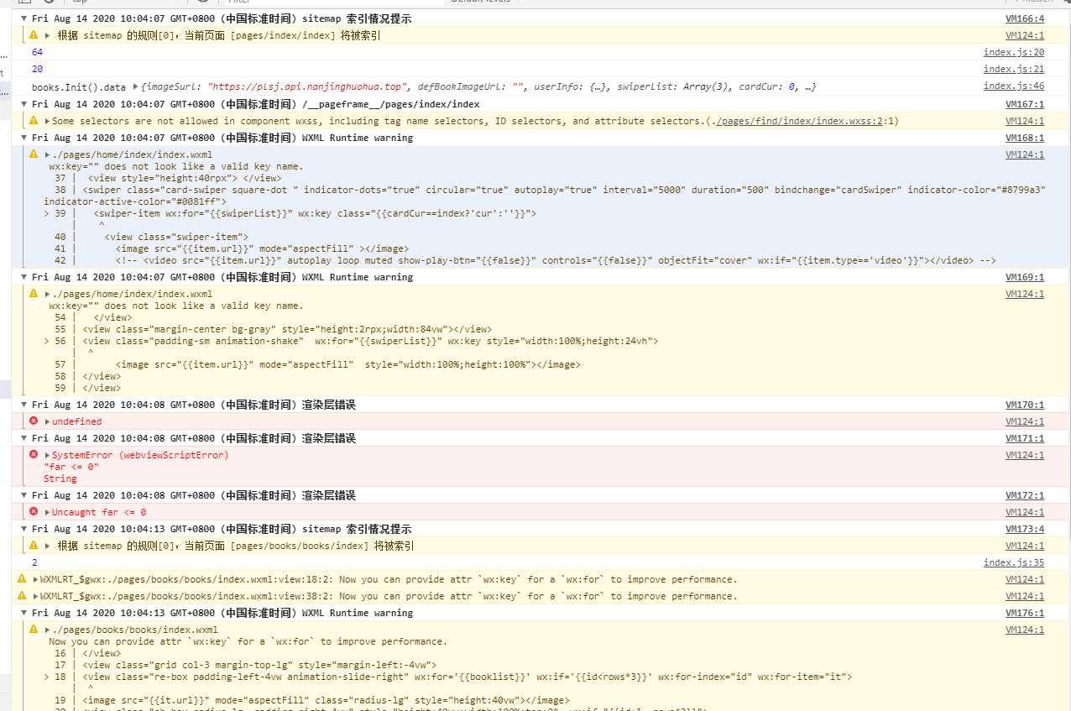Click error icon beside SystemError (webviewScriptError)
Image resolution: width=1071 pixels, height=711 pixels.
click(x=34, y=455)
